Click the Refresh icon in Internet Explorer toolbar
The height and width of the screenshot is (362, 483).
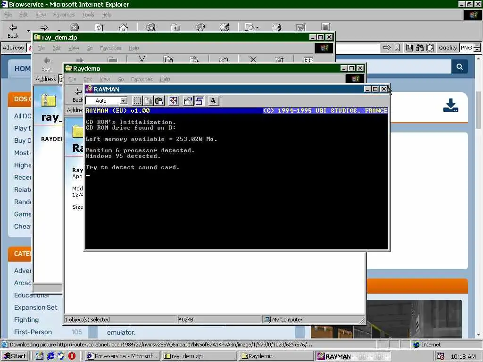pos(99,28)
